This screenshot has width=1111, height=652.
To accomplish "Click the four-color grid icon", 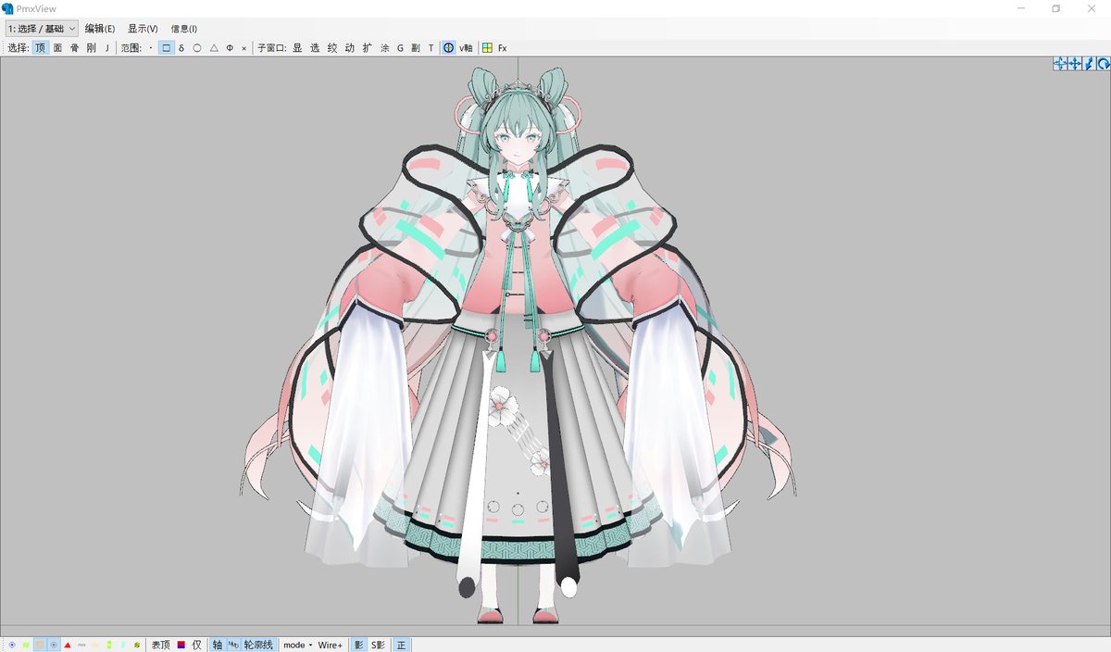I will click(x=487, y=47).
